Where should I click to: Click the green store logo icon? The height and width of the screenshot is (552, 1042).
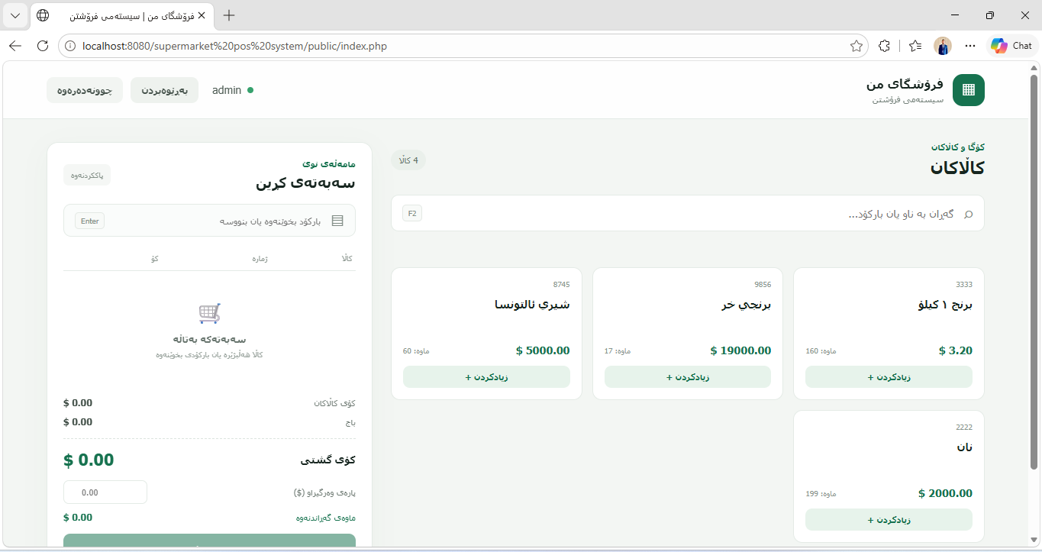[x=969, y=90]
